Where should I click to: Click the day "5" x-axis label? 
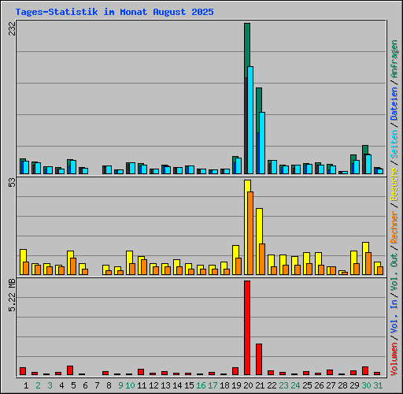(x=73, y=385)
